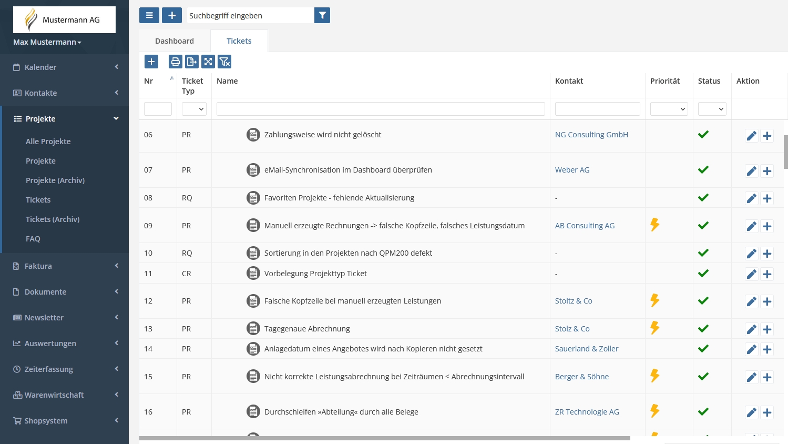Click the filter funnel button next to search

(322, 15)
